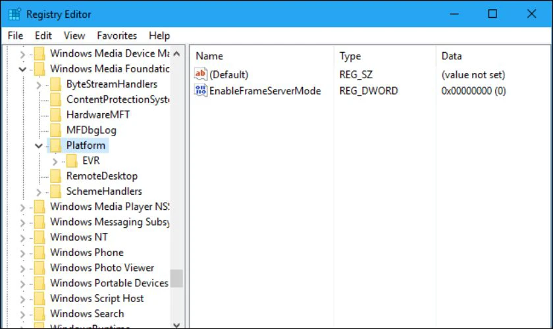Click the Registry Editor app icon in title bar
Screen dimensions: 553x329
(14, 14)
